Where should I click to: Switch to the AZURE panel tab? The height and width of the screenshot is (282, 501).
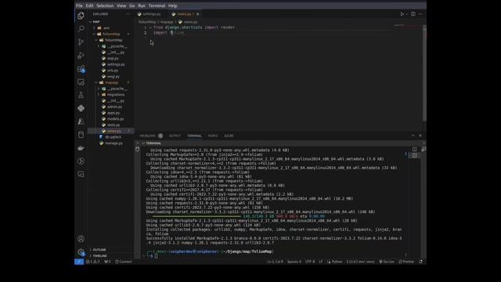click(229, 136)
